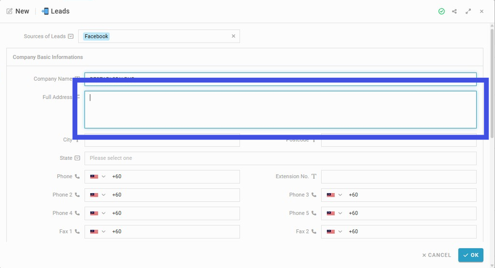Click the phone icon beside Phone 2

click(77, 195)
